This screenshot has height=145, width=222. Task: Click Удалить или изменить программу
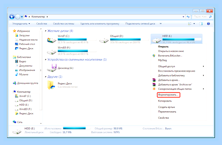pos(100,24)
